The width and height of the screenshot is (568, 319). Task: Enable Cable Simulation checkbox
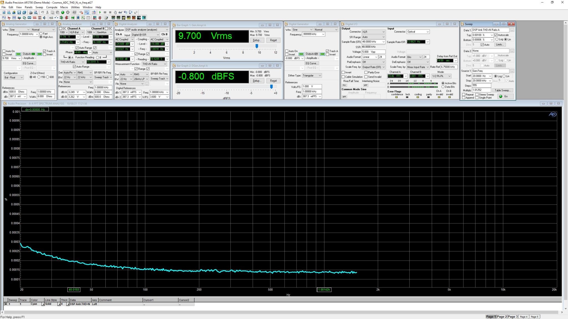point(343,77)
